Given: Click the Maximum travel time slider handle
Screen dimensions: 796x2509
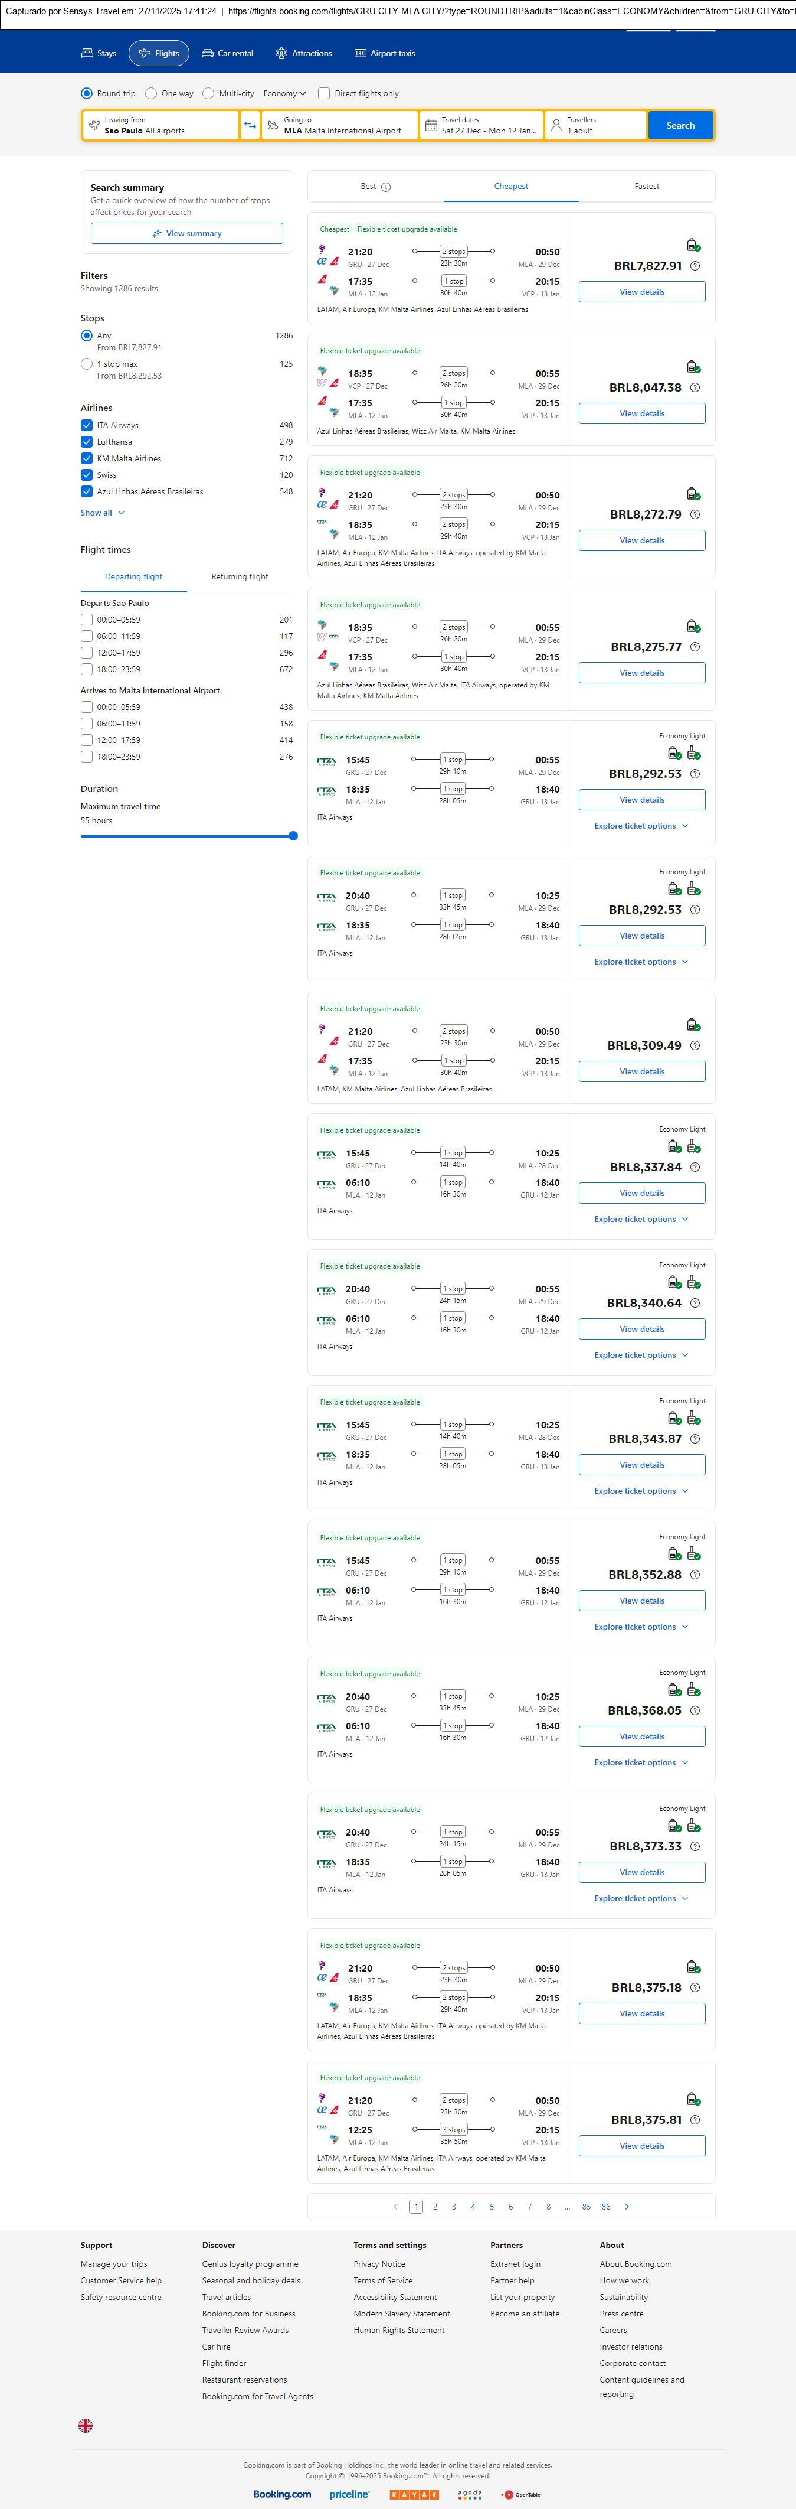Looking at the screenshot, I should click(x=293, y=836).
